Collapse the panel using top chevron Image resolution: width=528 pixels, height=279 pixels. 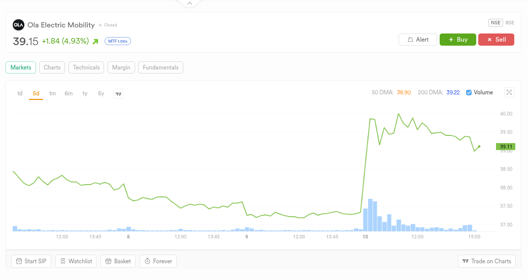coord(189,4)
